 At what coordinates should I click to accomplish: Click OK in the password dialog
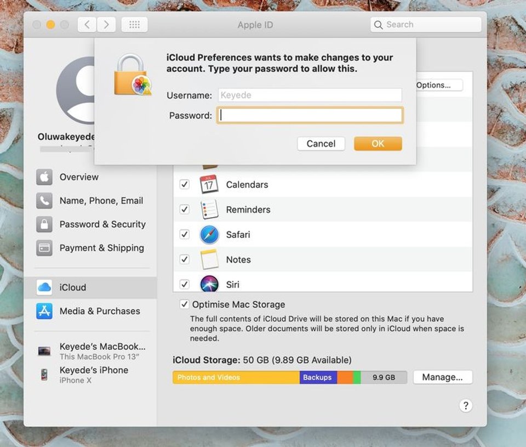pos(378,144)
